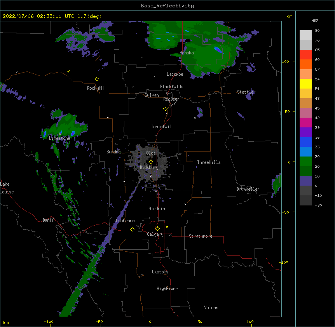Select the Drumheller label
Viewport: 335px width, 327px height.
click(x=248, y=189)
